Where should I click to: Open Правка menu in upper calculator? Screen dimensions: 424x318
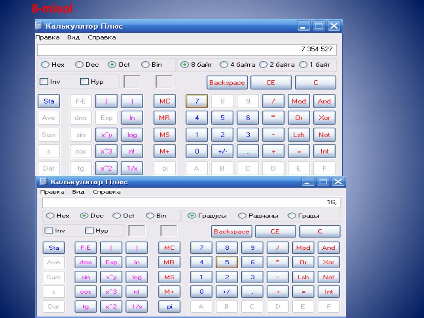(x=47, y=38)
